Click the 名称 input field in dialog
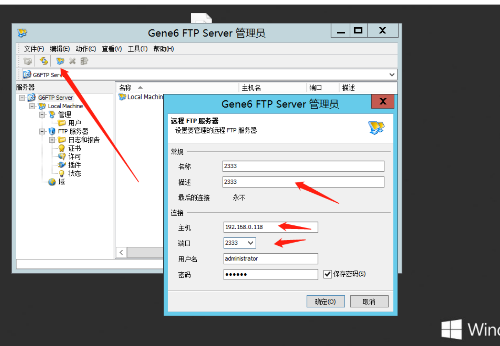The width and height of the screenshot is (500, 346). (x=303, y=166)
